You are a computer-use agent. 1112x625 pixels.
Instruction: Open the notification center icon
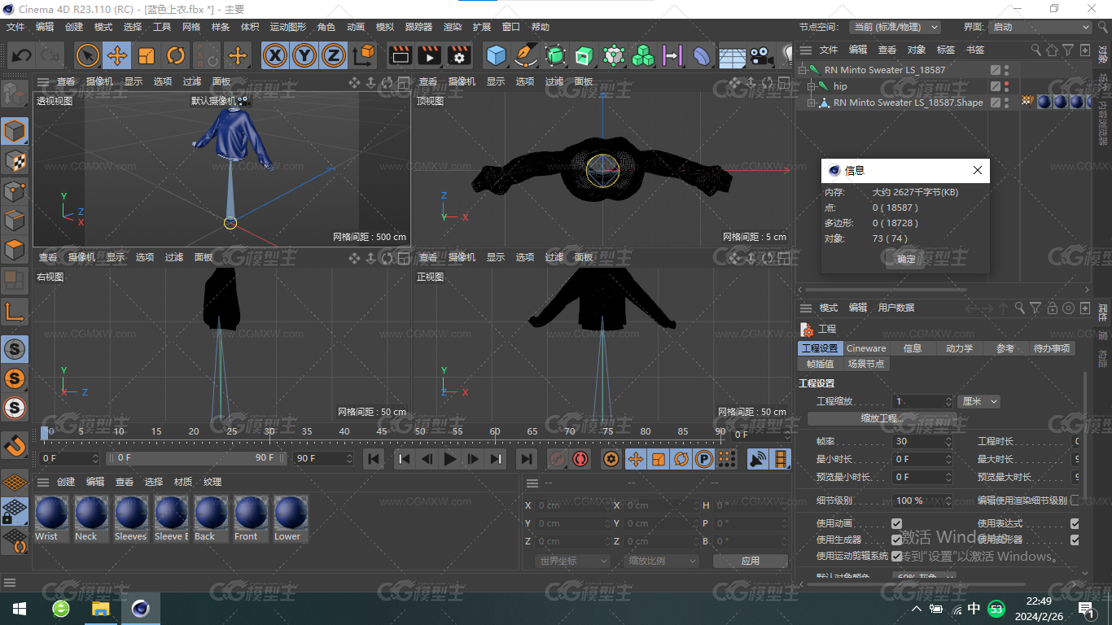click(1086, 609)
